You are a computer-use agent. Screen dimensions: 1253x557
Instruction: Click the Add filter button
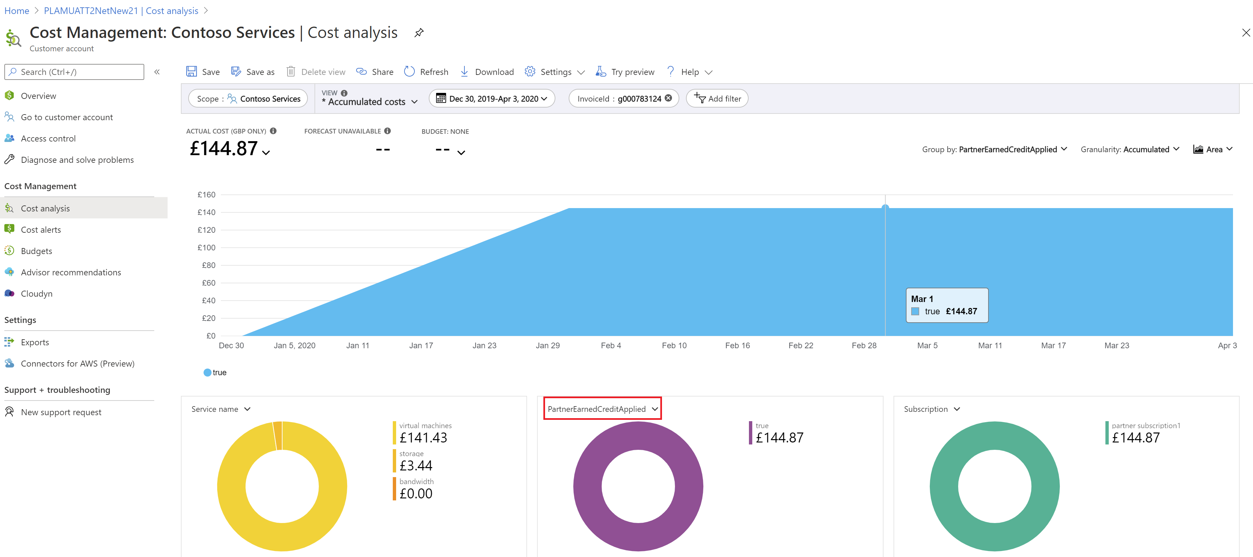pos(717,99)
